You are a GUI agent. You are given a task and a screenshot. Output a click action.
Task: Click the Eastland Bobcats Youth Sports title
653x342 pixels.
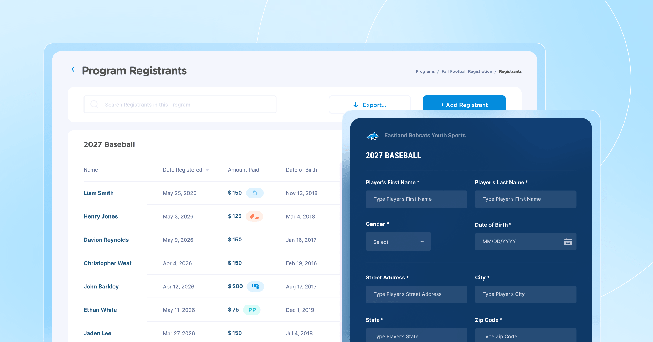[x=425, y=136]
